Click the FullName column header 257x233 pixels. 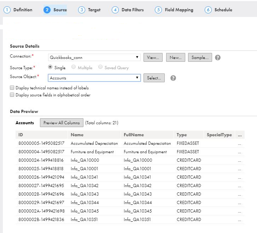coord(147,135)
